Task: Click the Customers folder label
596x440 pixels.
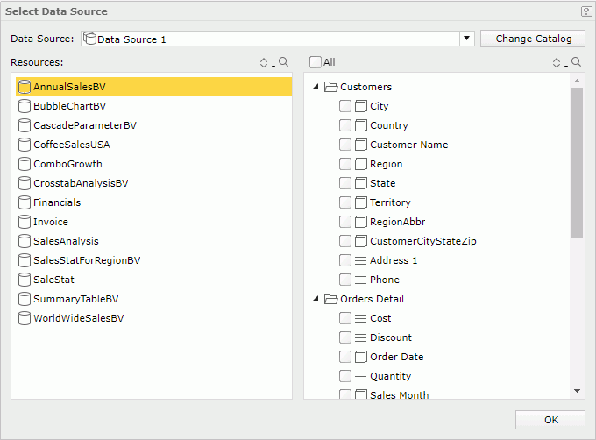Action: point(365,87)
